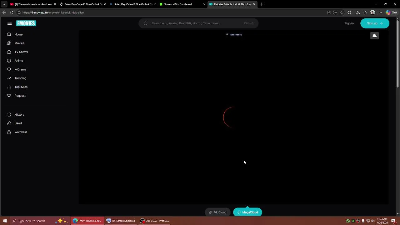This screenshot has width=400, height=225.
Task: Click the browser back arrow
Action: coord(4,12)
